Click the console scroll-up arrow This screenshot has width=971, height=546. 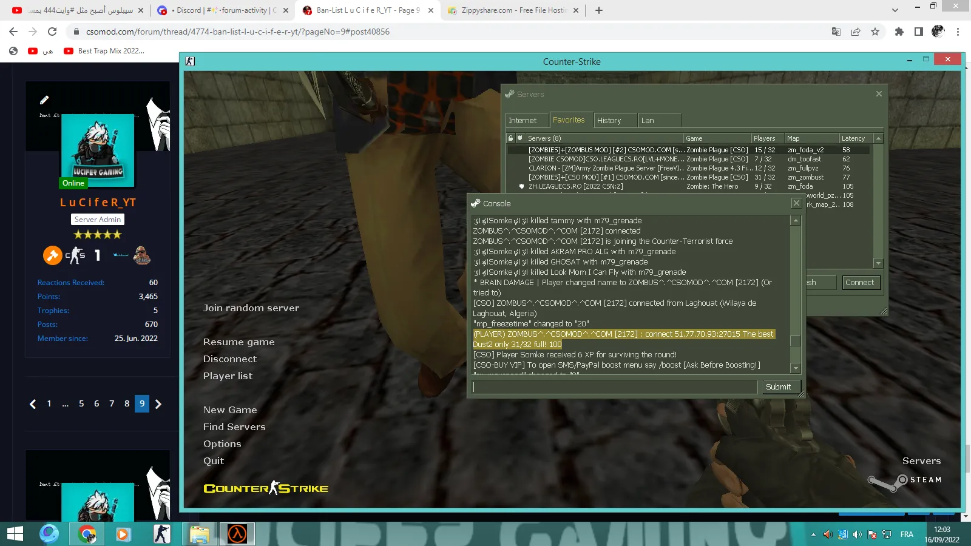coord(795,221)
